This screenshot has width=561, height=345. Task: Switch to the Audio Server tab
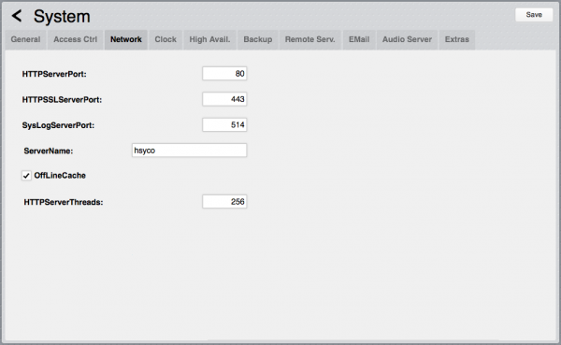click(407, 39)
